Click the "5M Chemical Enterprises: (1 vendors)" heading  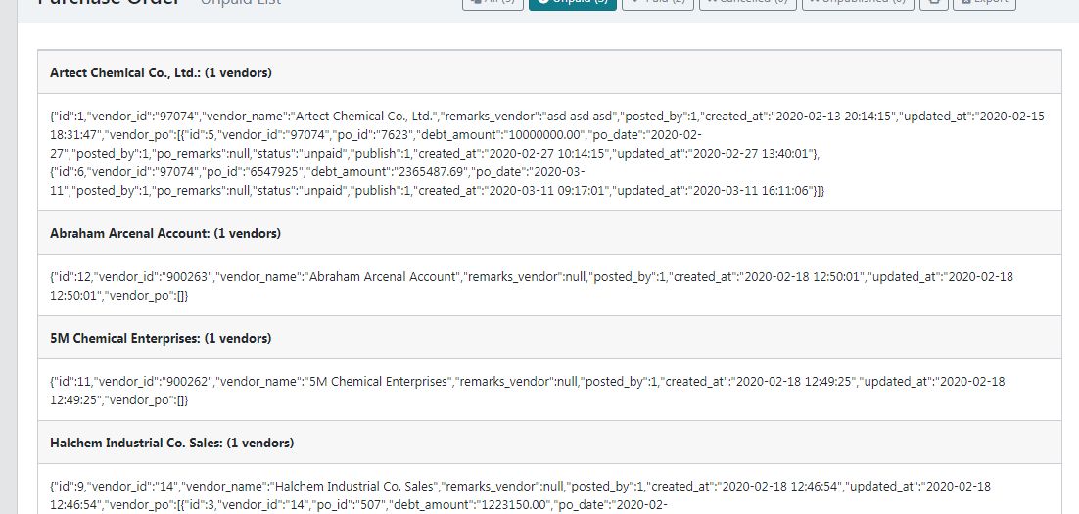click(x=161, y=338)
